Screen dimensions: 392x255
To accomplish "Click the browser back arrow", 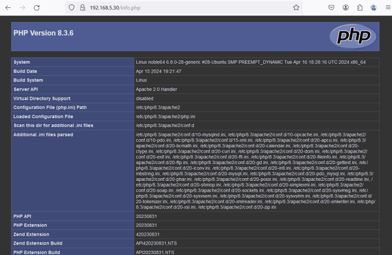I will (x=8, y=8).
